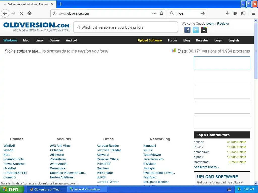Click Register link beside Welcome Guest

point(223,23)
